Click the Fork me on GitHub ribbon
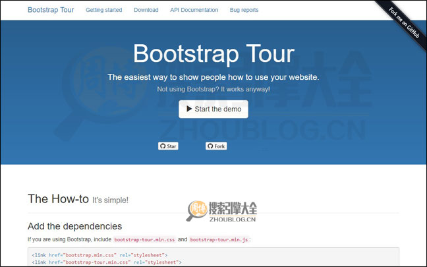The width and height of the screenshot is (427, 267). 404,22
